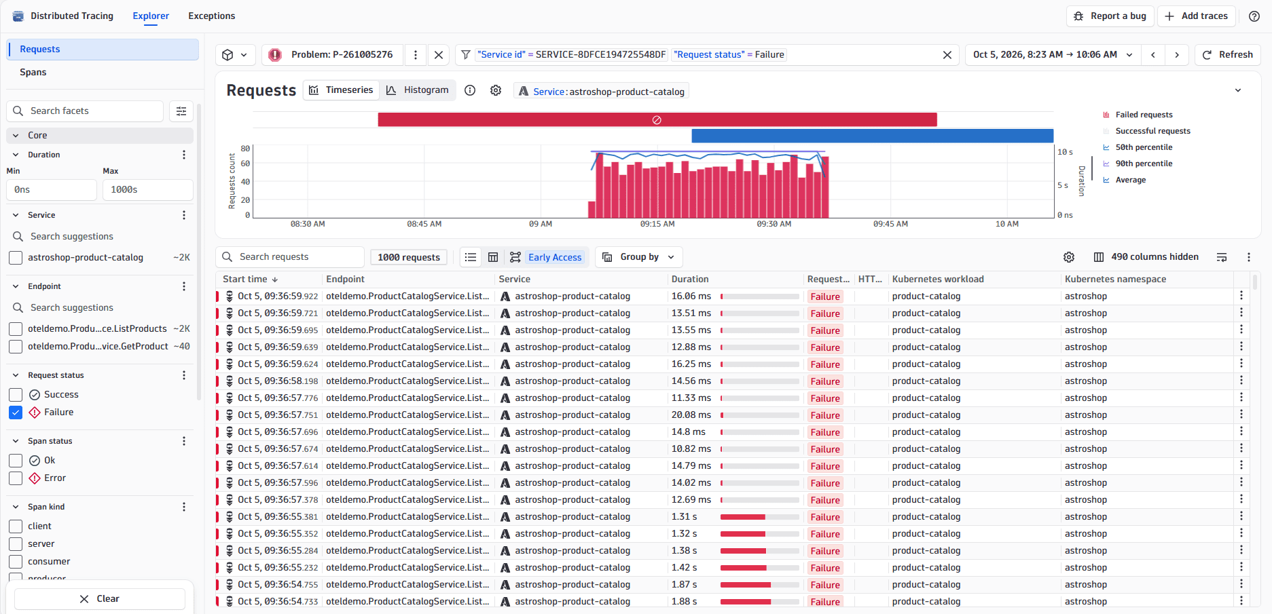
Task: Open facet filter settings icon
Action: (181, 111)
